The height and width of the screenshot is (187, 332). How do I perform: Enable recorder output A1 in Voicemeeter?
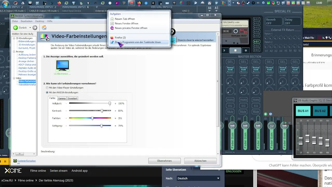click(x=257, y=19)
